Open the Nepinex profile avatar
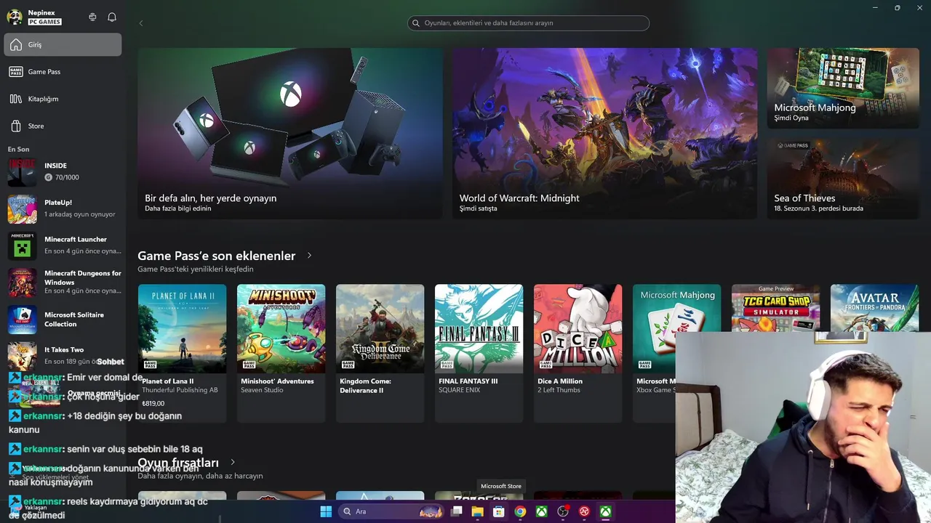Viewport: 931px width, 523px height. [15, 17]
